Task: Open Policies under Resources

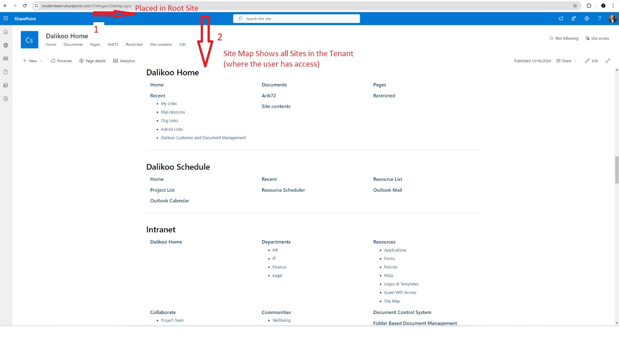Action: [x=391, y=267]
